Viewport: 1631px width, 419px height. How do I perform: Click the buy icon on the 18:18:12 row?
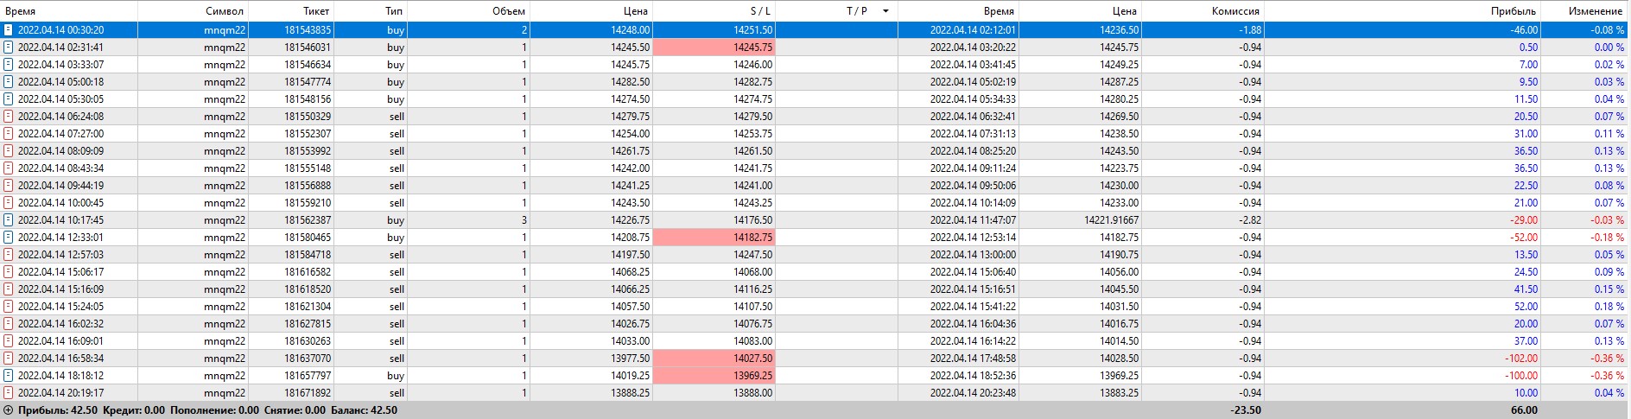(9, 376)
